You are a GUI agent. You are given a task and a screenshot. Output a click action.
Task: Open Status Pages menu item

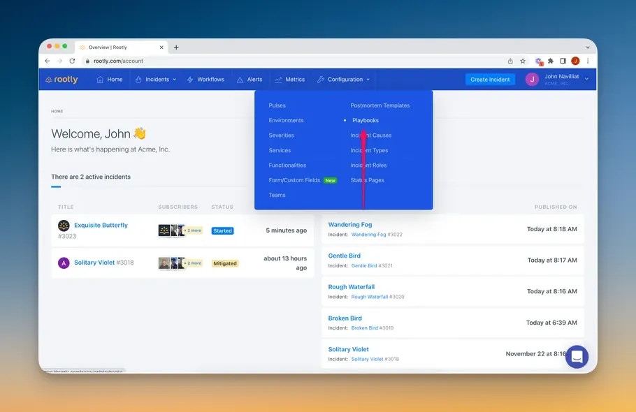[x=367, y=180]
